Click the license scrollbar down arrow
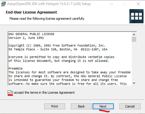 tap(134, 83)
